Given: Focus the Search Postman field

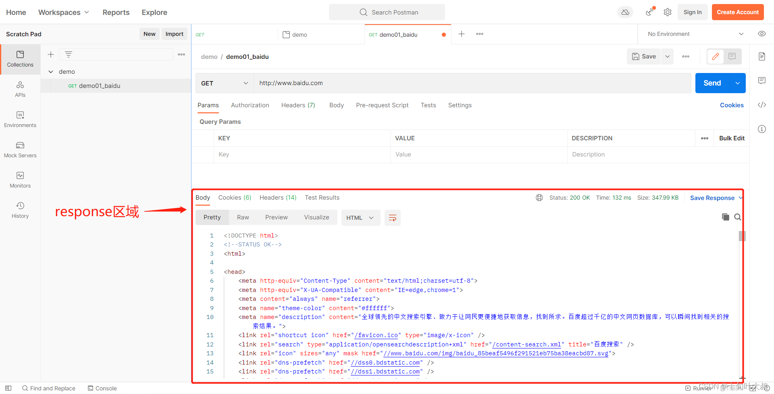Looking at the screenshot, I should [x=387, y=12].
